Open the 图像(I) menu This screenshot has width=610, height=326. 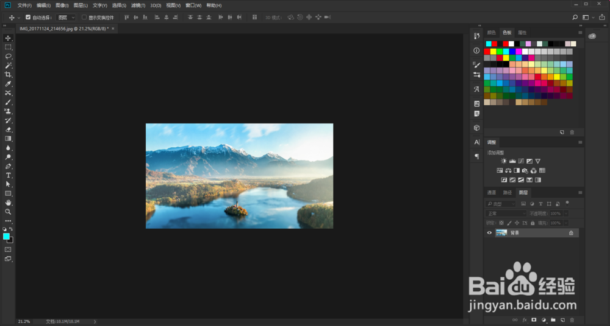(x=62, y=5)
